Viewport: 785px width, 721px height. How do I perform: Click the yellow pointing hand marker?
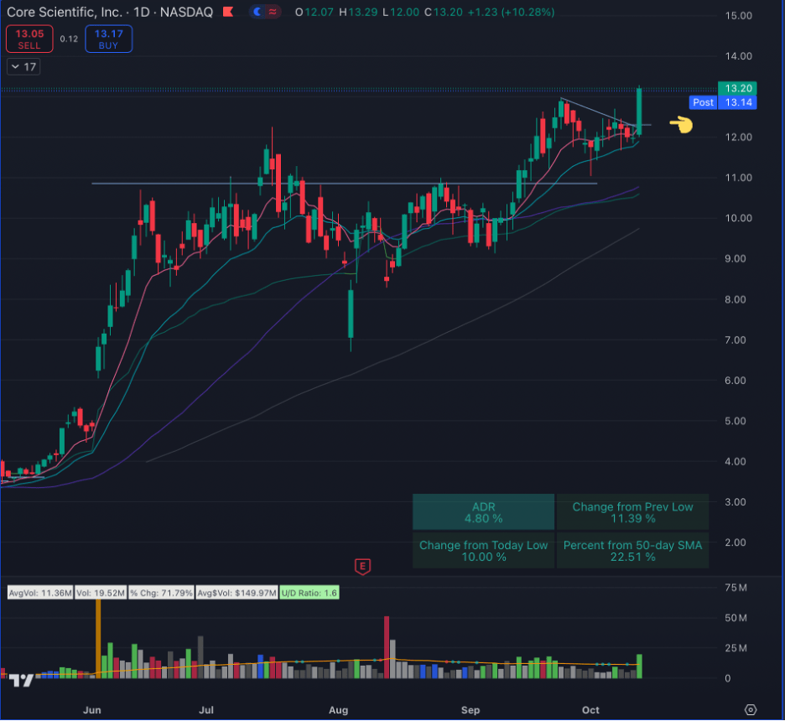click(681, 124)
